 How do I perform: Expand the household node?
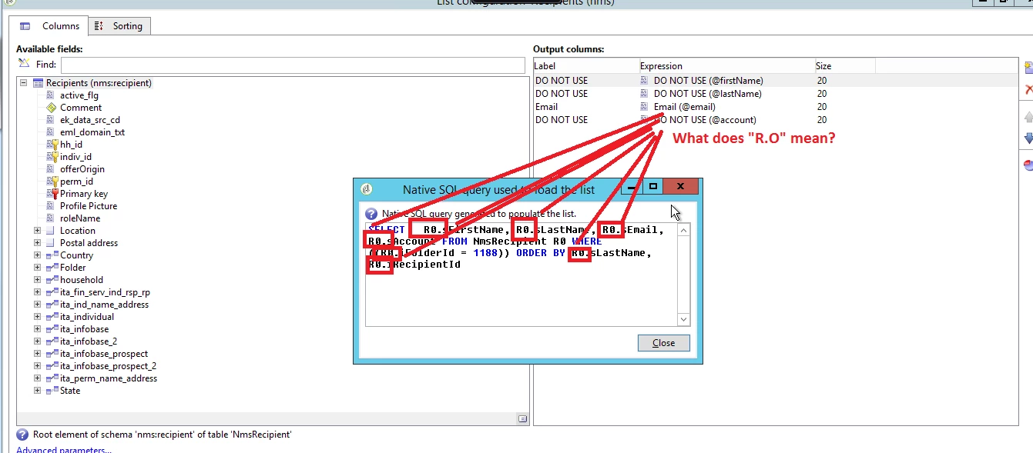click(x=37, y=280)
